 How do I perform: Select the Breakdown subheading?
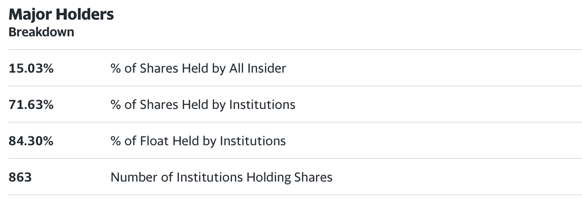[x=41, y=32]
